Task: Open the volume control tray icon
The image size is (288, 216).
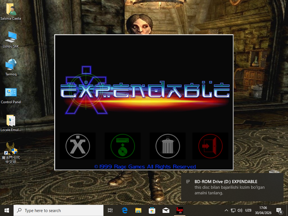Action: coord(240,211)
